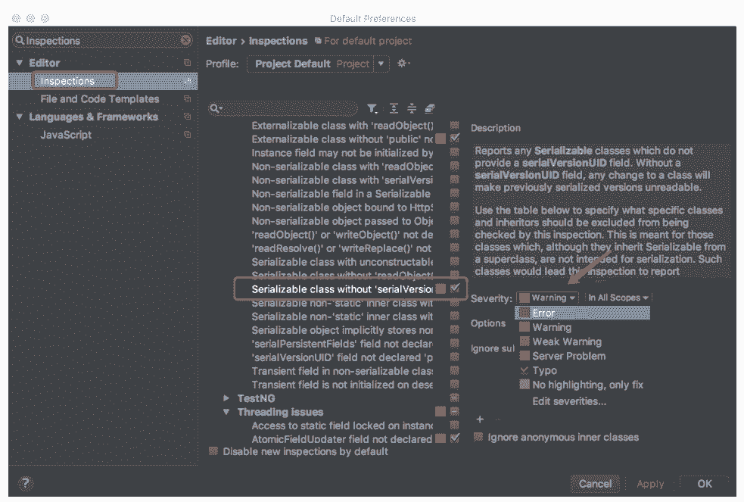Open the profile gear settings icon
The width and height of the screenshot is (744, 502).
tap(403, 64)
